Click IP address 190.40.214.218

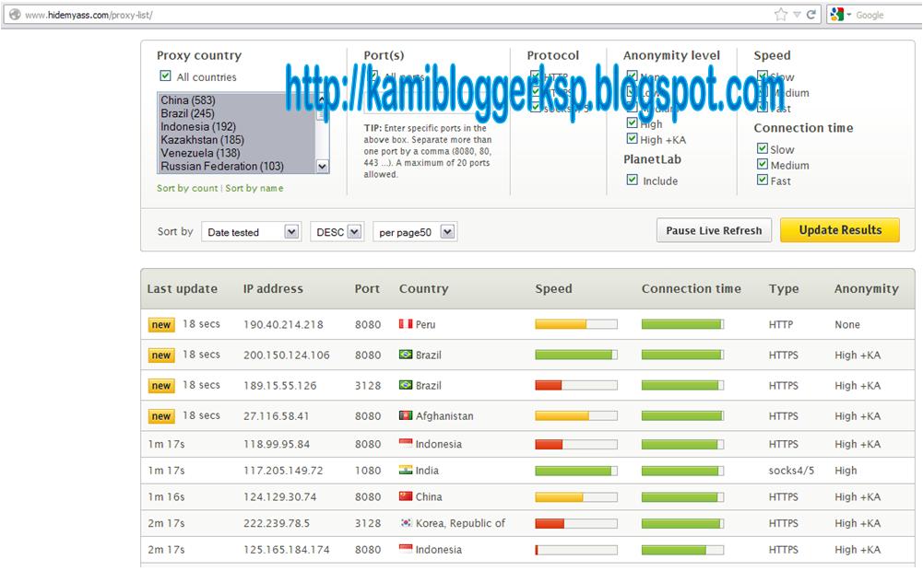(283, 324)
